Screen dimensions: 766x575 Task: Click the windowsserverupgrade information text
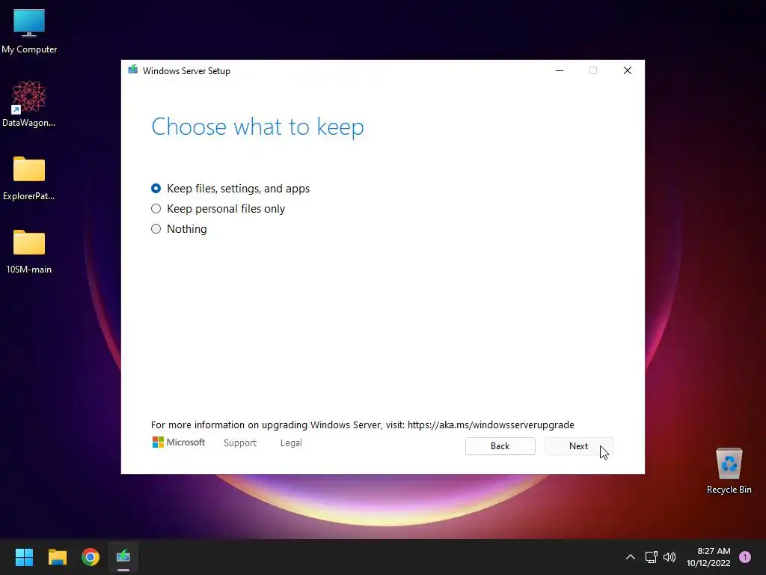(x=363, y=425)
